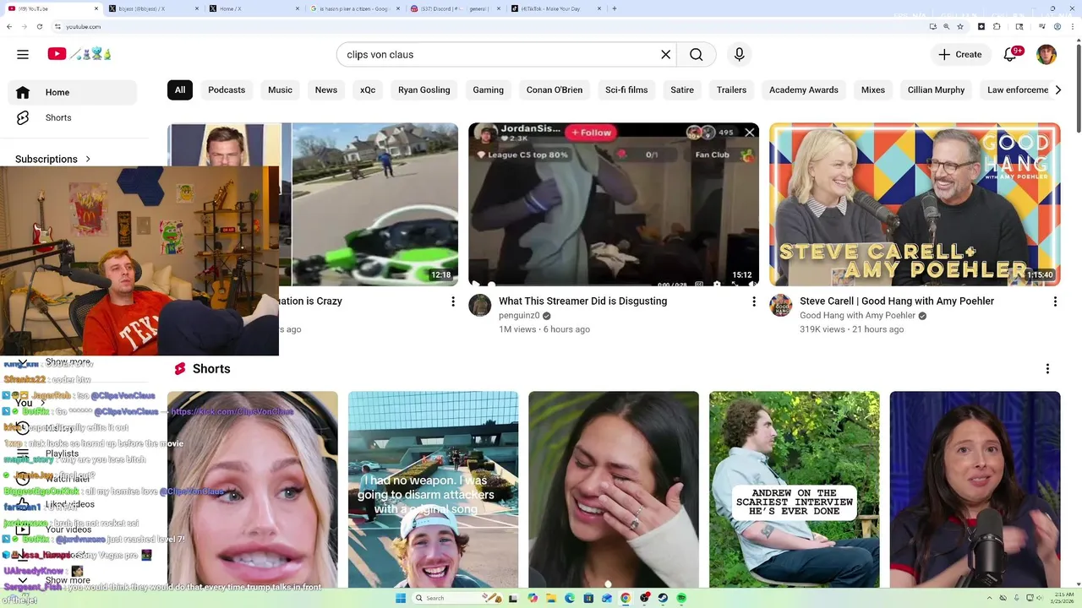Open options for the Steve Carell video
Screen dimensions: 1082x608
point(1055,301)
